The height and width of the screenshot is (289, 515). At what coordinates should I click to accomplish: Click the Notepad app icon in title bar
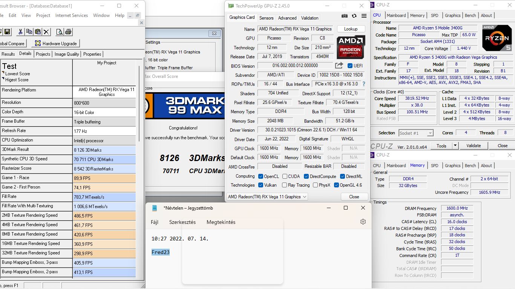pyautogui.click(x=155, y=208)
